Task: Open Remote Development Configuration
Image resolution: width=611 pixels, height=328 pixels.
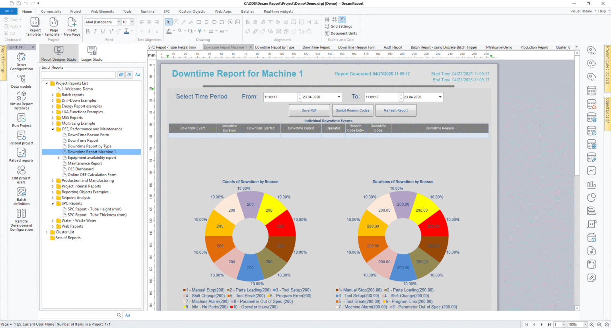Action: pyautogui.click(x=21, y=220)
